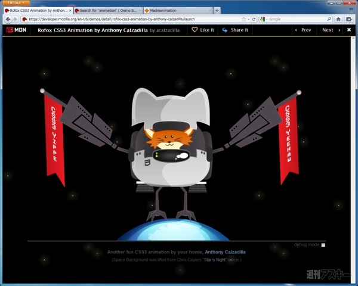Click the search magnifier icon
Image resolution: width=358 pixels, height=286 pixels.
tap(329, 19)
